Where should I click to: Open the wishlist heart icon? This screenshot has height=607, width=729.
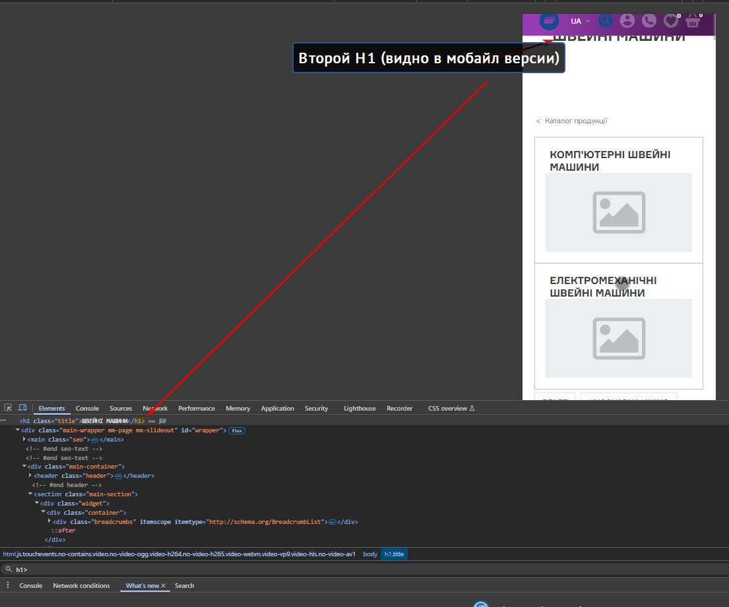tap(671, 20)
